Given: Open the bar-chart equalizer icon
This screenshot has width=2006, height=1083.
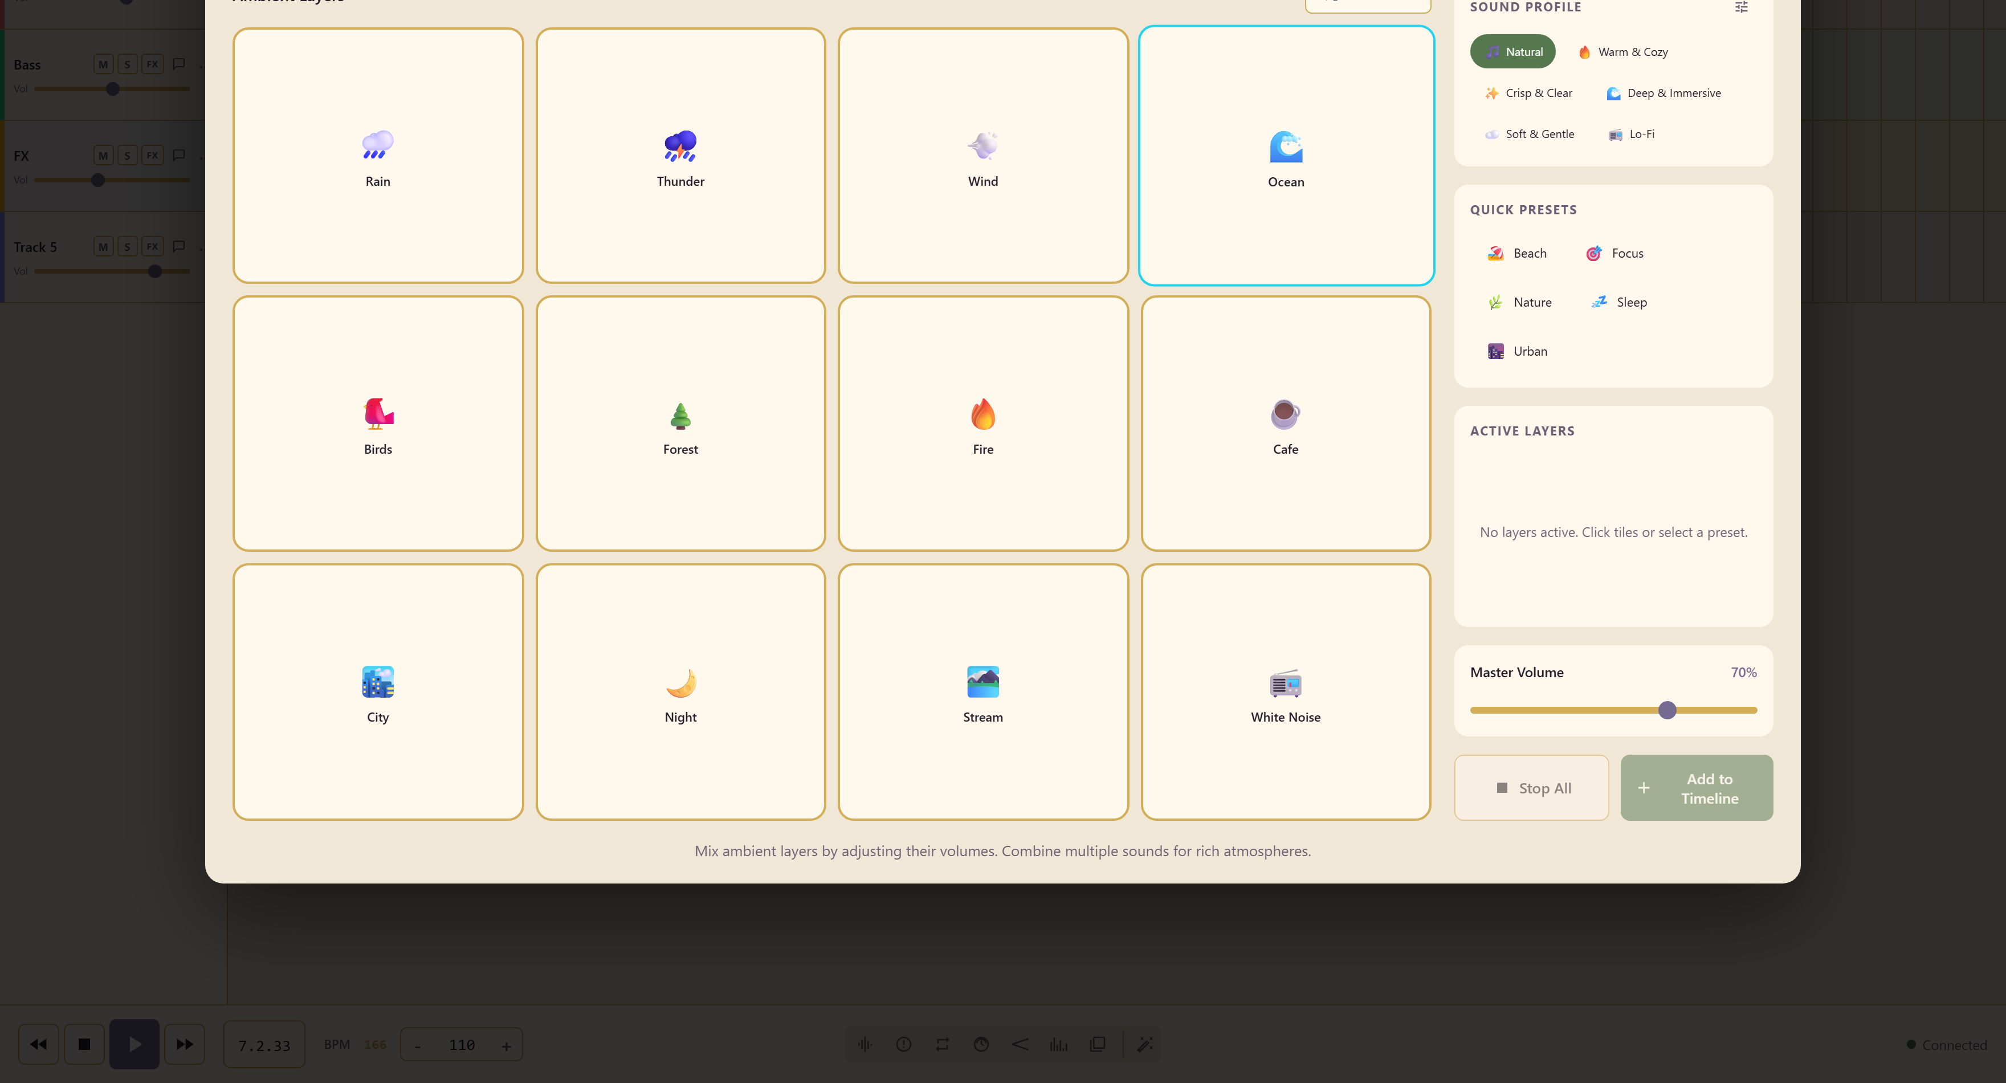Looking at the screenshot, I should (x=1058, y=1044).
